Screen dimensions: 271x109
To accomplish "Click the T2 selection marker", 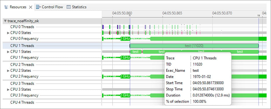I will tap(258, 16).
